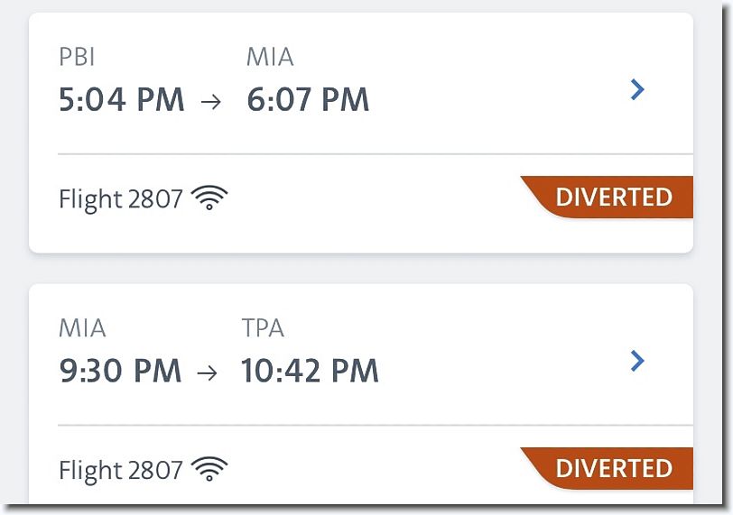
Task: Click DIVERTED badge on PBI flight card
Action: click(x=607, y=197)
